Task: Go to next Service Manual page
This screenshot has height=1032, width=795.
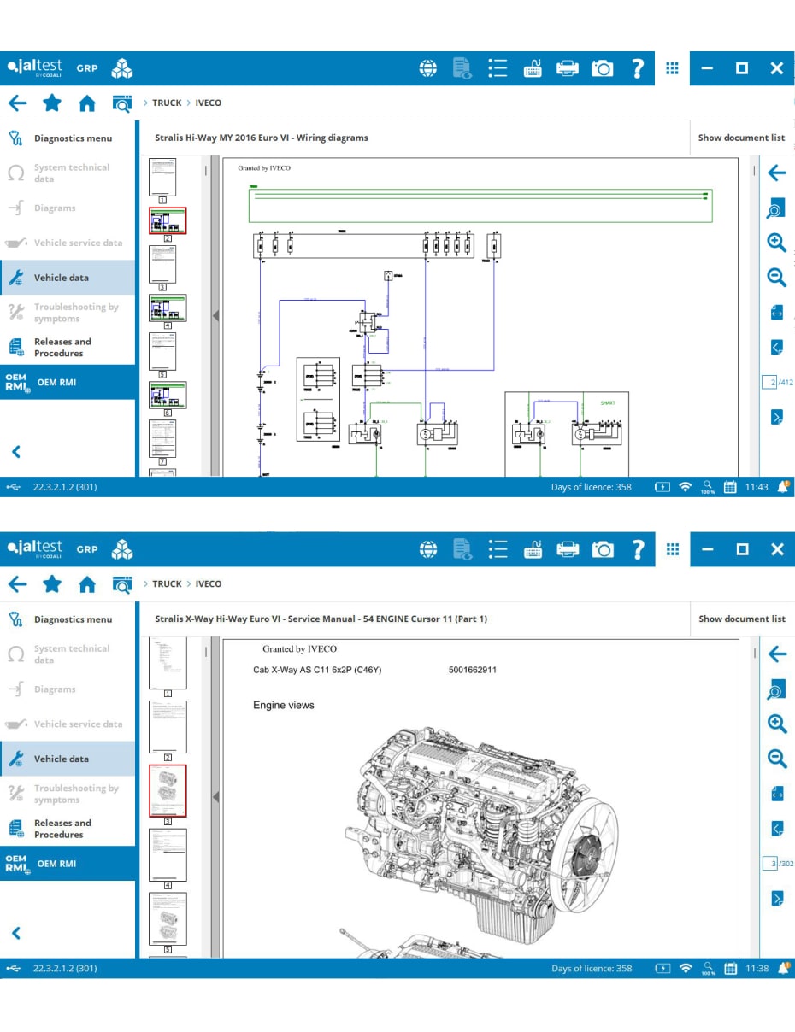Action: click(776, 898)
